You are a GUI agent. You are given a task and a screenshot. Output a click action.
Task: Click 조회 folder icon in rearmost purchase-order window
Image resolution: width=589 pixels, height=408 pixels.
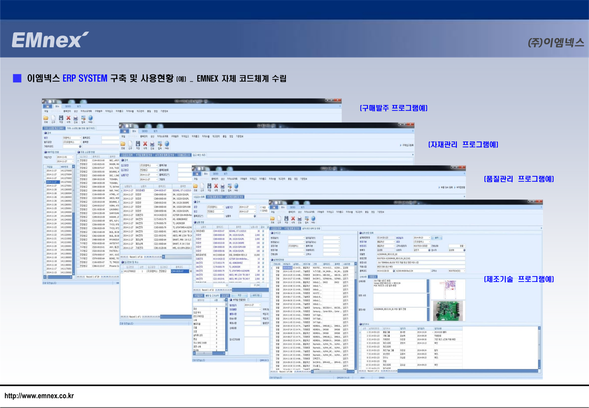[x=46, y=118]
